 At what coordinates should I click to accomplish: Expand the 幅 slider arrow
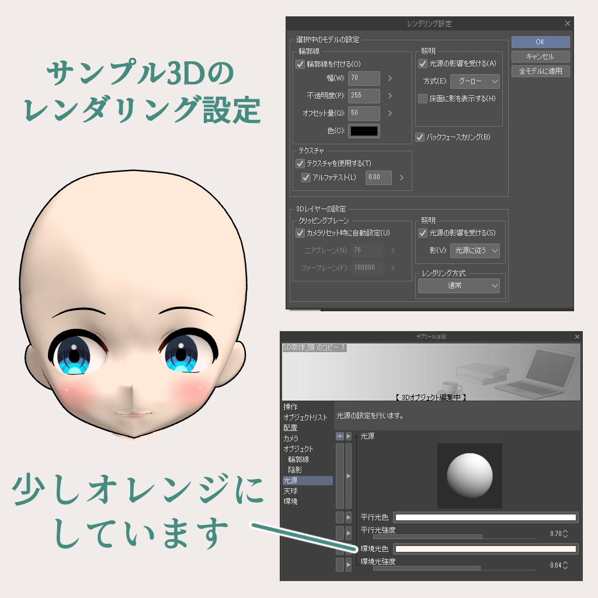[x=390, y=78]
